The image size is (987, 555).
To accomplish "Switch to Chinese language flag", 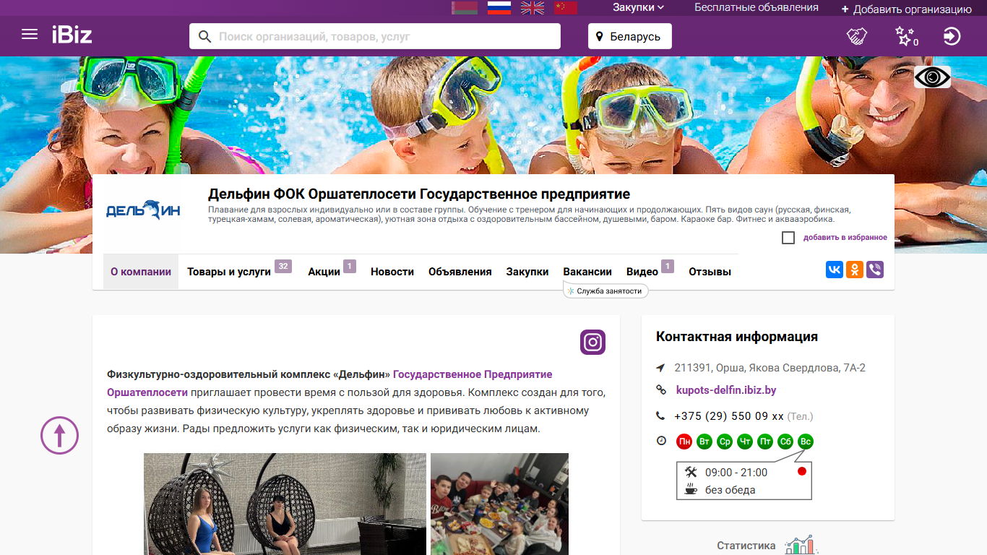I will click(566, 8).
